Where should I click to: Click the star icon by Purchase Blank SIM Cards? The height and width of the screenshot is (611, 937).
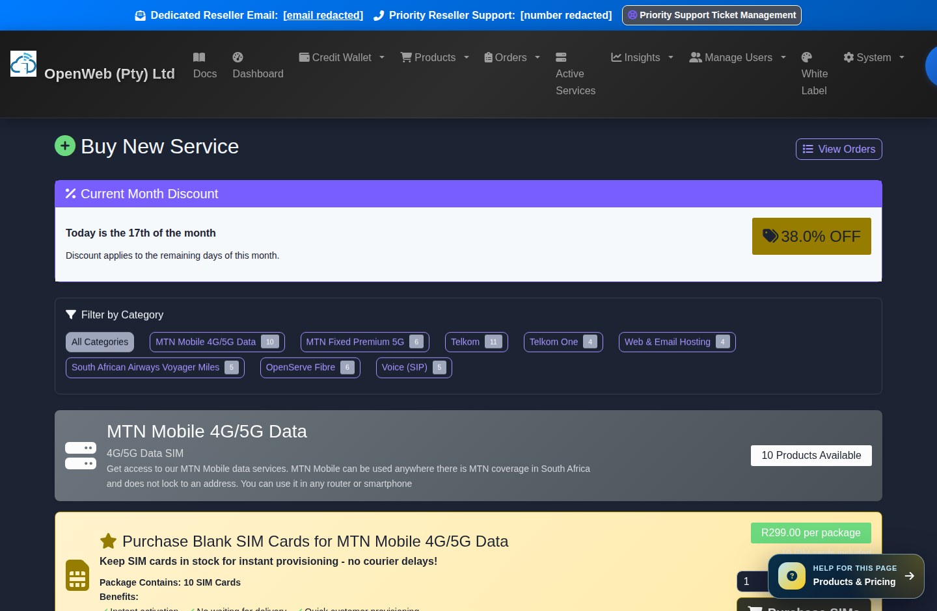coord(108,541)
